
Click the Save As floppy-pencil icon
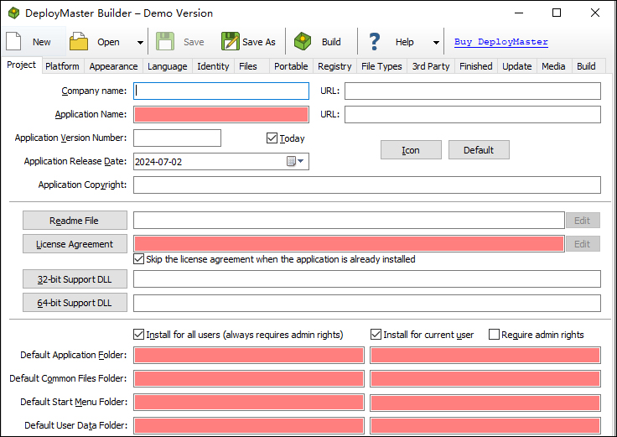[x=231, y=41]
